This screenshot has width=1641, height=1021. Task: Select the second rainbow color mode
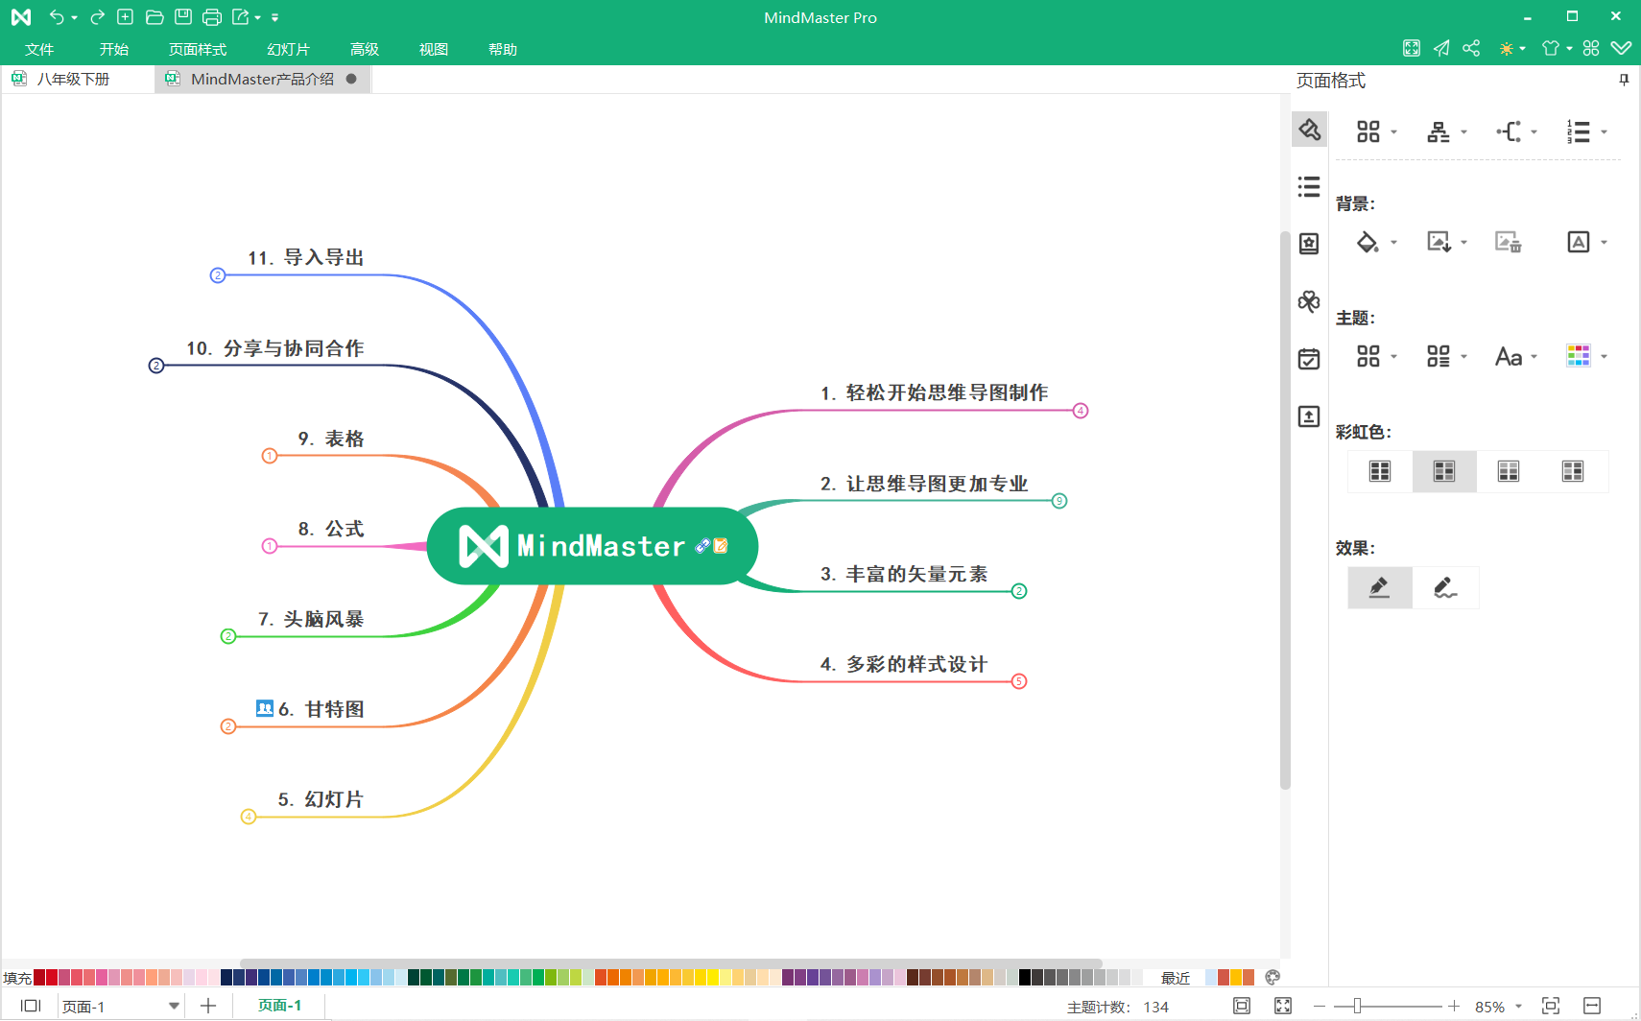[x=1444, y=471]
